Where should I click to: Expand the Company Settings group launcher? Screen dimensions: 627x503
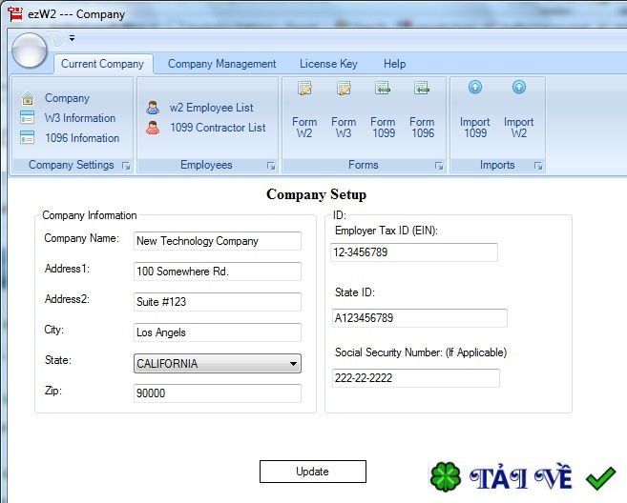click(126, 166)
